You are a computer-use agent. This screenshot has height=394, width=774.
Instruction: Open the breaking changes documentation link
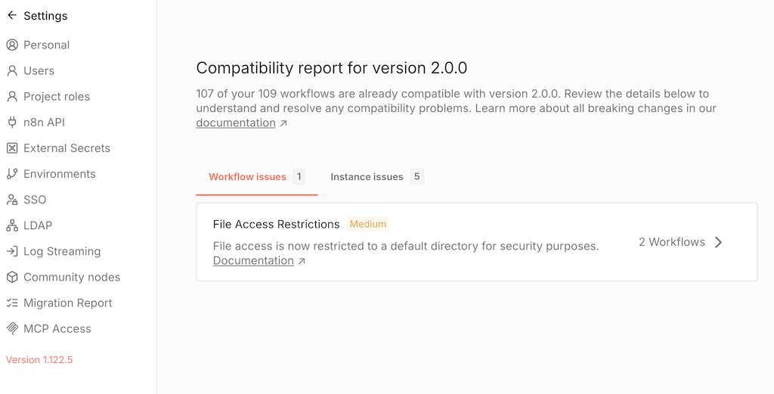(x=236, y=123)
